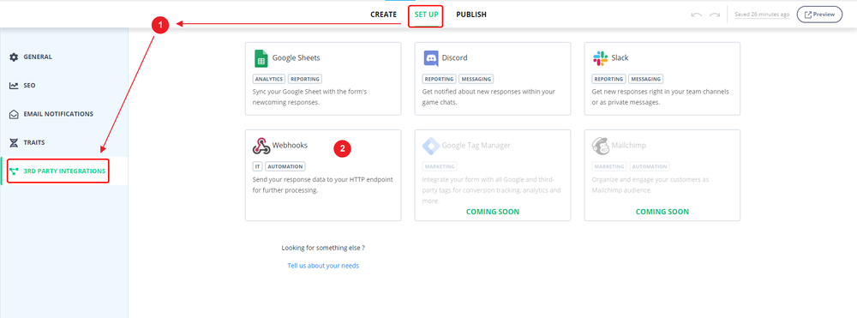The image size is (857, 318).
Task: Click the undo arrow icon
Action: coord(696,15)
